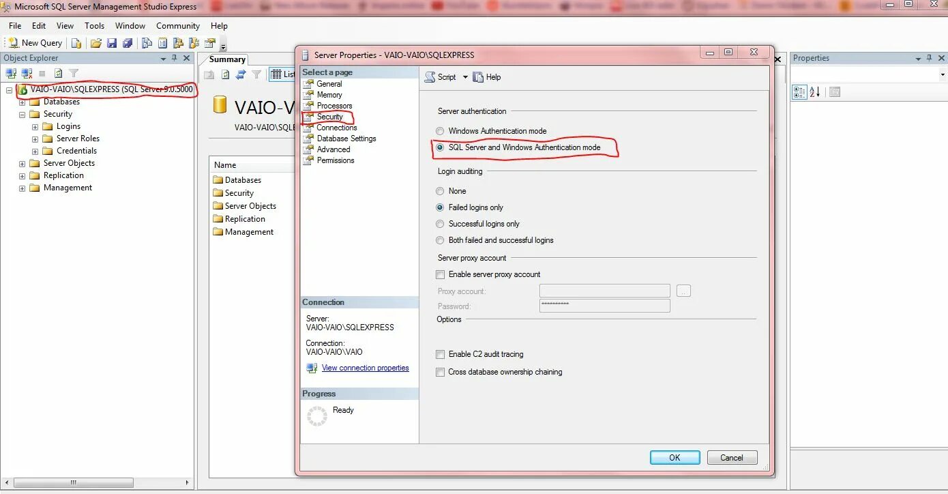Click the List view button in Summary toolbar

click(x=282, y=74)
